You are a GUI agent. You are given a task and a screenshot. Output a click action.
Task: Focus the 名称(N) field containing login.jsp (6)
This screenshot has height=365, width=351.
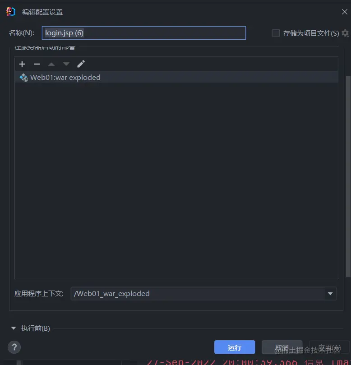pos(144,33)
